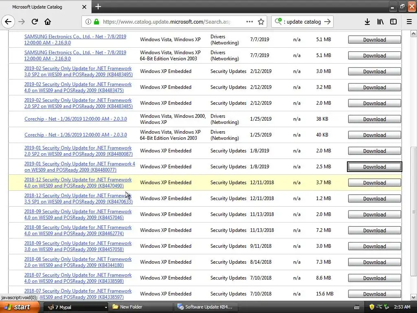The width and height of the screenshot is (417, 313).
Task: Select the Microsoft Update Catalog tab
Action: tap(46, 7)
